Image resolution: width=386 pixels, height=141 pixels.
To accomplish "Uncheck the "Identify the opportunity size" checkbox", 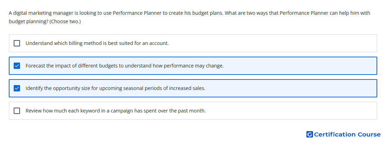I will pyautogui.click(x=17, y=88).
